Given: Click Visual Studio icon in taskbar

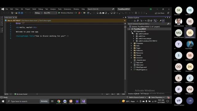Looking at the screenshot, I should pyautogui.click(x=83, y=101).
